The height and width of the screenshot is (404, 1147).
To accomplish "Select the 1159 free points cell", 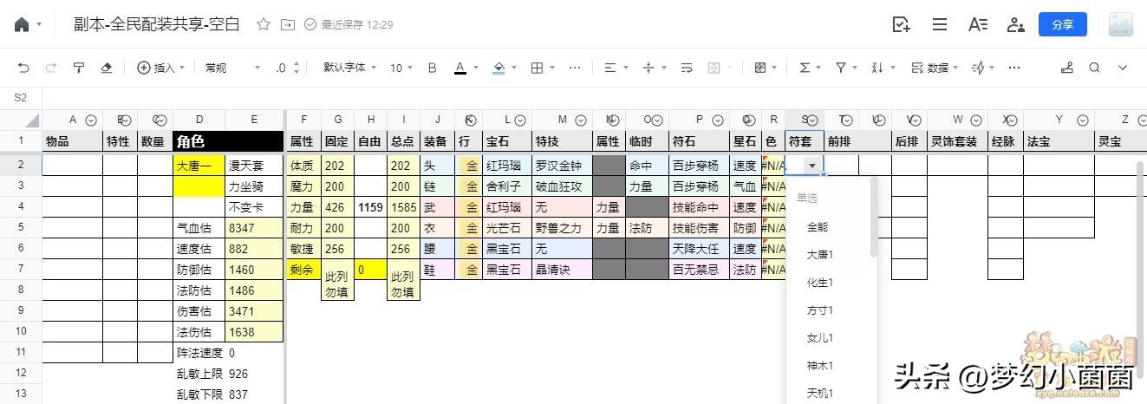I will click(x=370, y=207).
